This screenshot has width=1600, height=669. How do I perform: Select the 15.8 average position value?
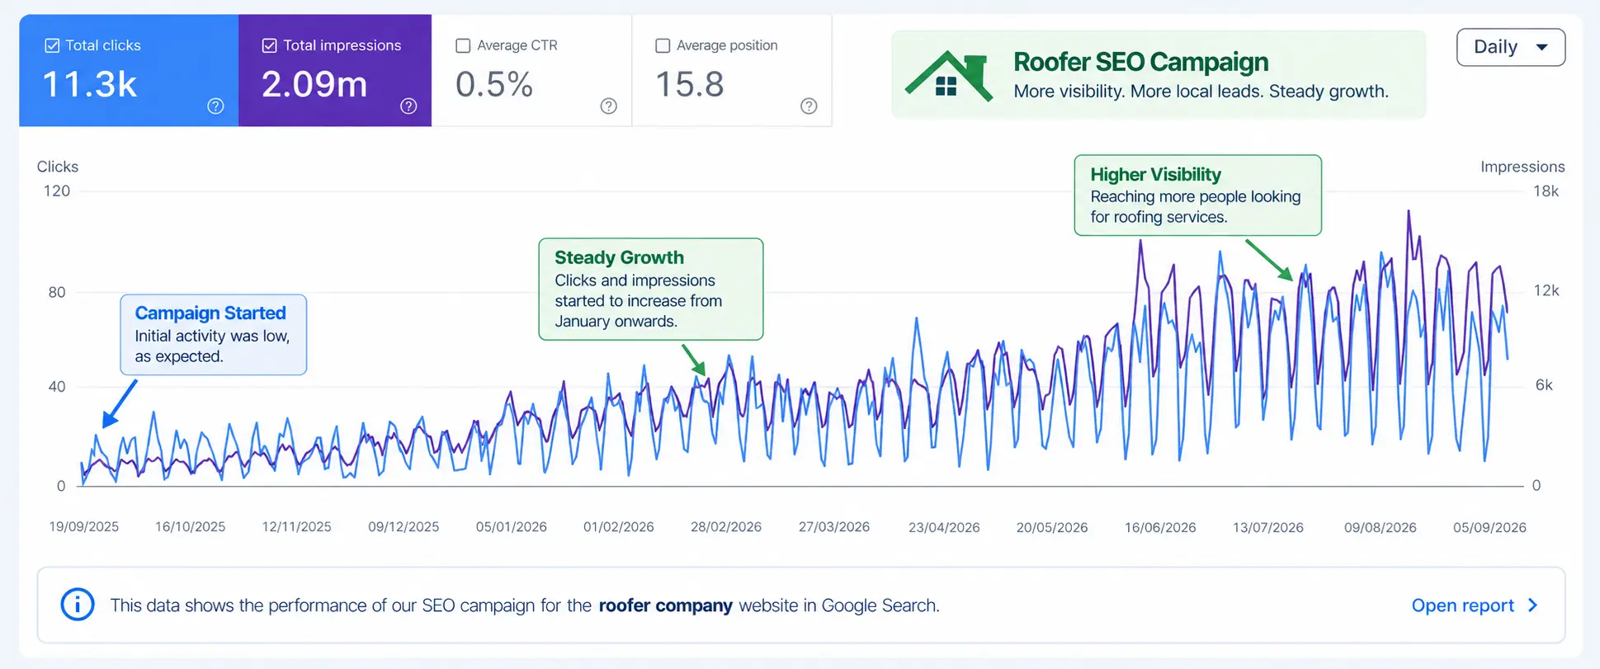[x=689, y=84]
